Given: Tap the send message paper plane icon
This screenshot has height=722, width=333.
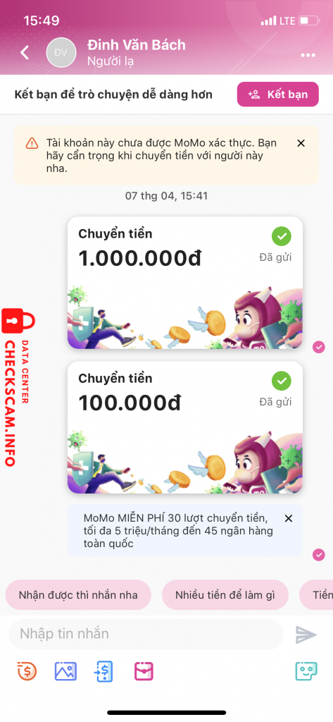Looking at the screenshot, I should [x=306, y=635].
